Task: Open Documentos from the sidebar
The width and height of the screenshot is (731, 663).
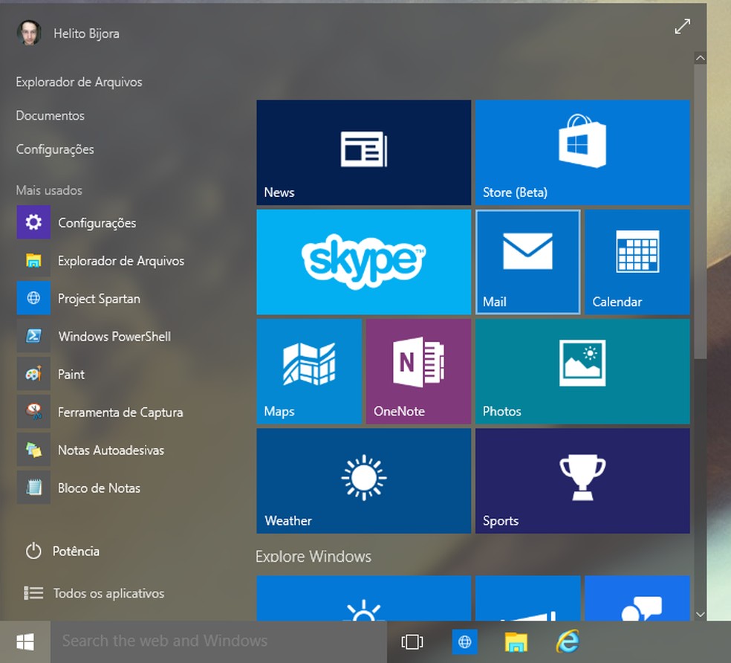Action: (x=50, y=115)
